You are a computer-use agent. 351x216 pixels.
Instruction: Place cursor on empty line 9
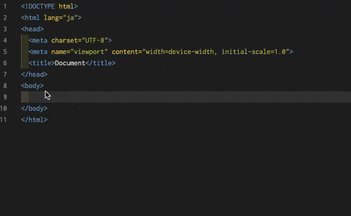point(186,97)
